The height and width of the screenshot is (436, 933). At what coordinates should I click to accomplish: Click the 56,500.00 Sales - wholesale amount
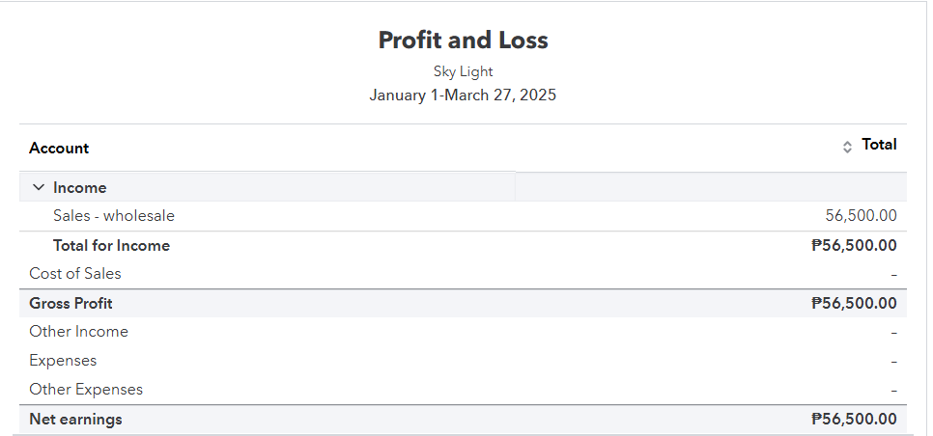861,216
